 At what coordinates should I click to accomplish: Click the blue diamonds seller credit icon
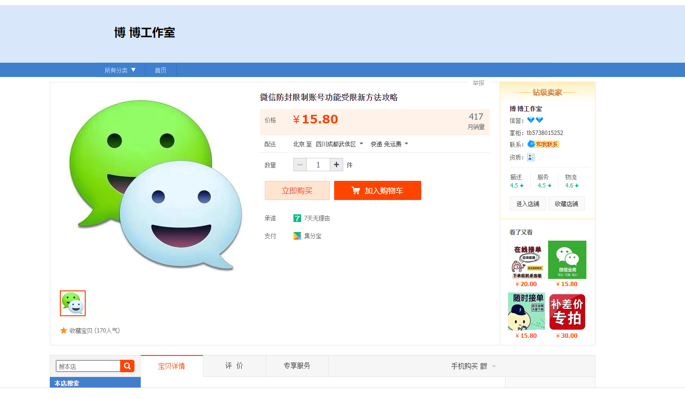pos(535,120)
